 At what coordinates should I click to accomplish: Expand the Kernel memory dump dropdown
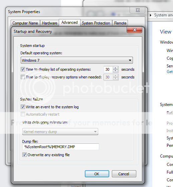pos(60,132)
